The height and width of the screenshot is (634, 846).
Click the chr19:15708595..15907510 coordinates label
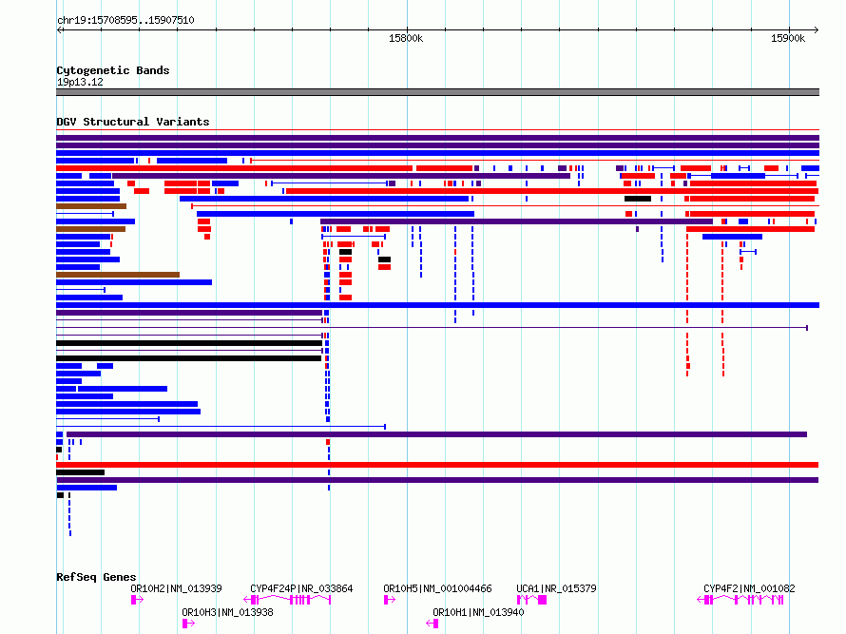coord(125,20)
